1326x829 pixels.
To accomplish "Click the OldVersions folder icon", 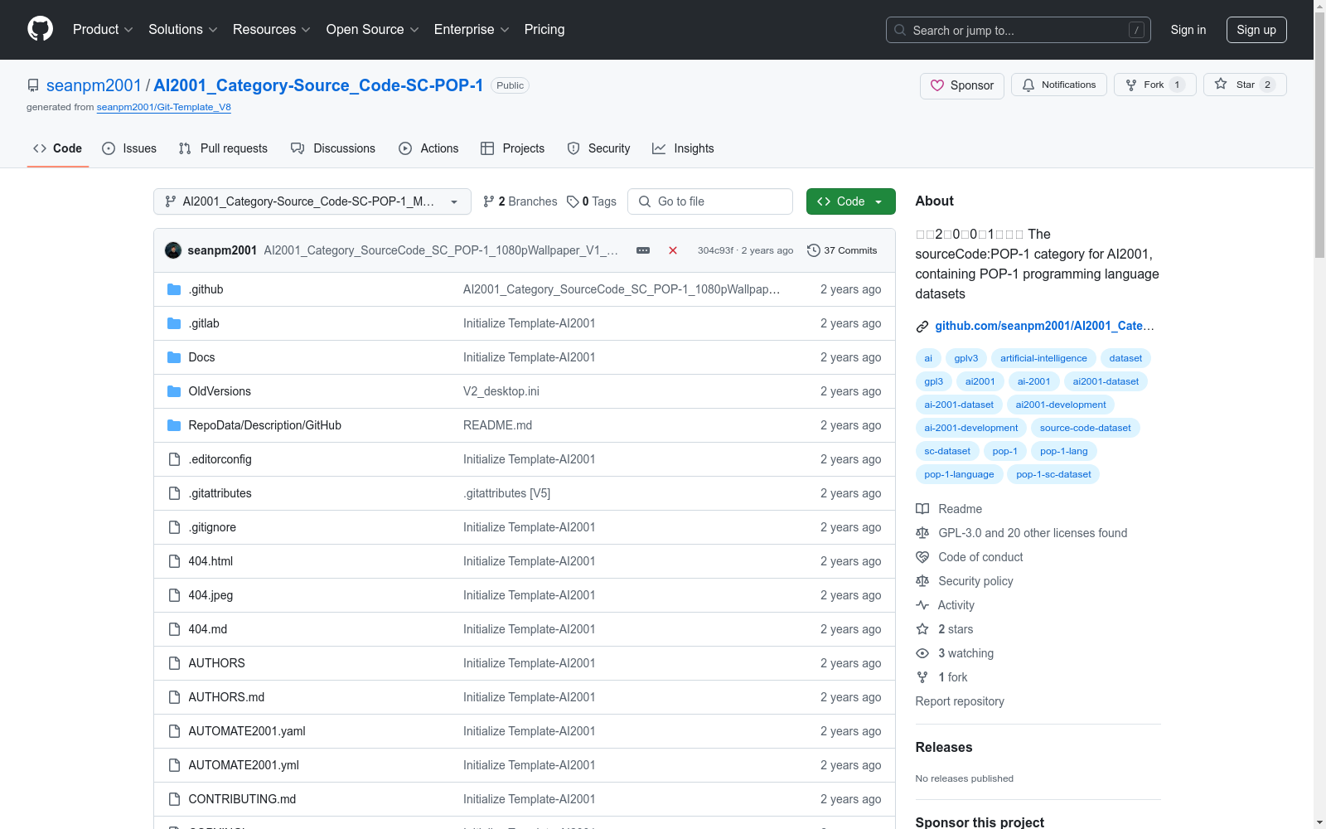I will [x=174, y=391].
